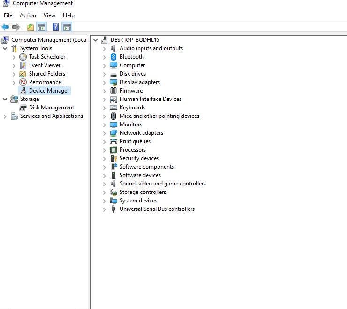347x309 pixels.
Task: Click the Bluetooth icon in device list
Action: click(x=113, y=57)
